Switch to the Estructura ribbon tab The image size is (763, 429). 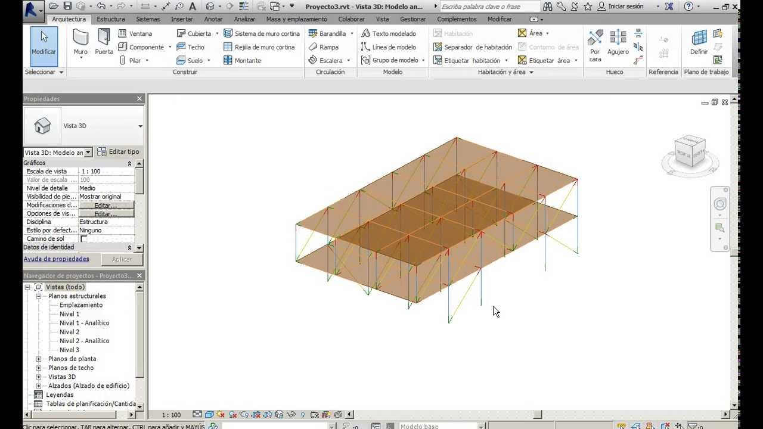coord(111,19)
